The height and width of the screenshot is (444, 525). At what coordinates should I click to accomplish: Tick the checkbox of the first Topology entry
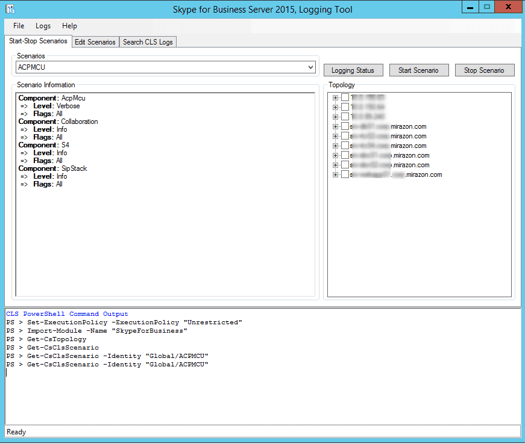[x=345, y=97]
